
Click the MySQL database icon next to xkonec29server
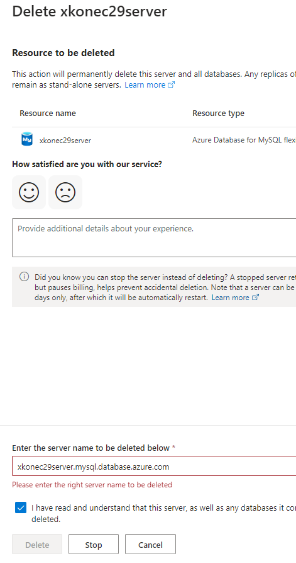point(27,139)
